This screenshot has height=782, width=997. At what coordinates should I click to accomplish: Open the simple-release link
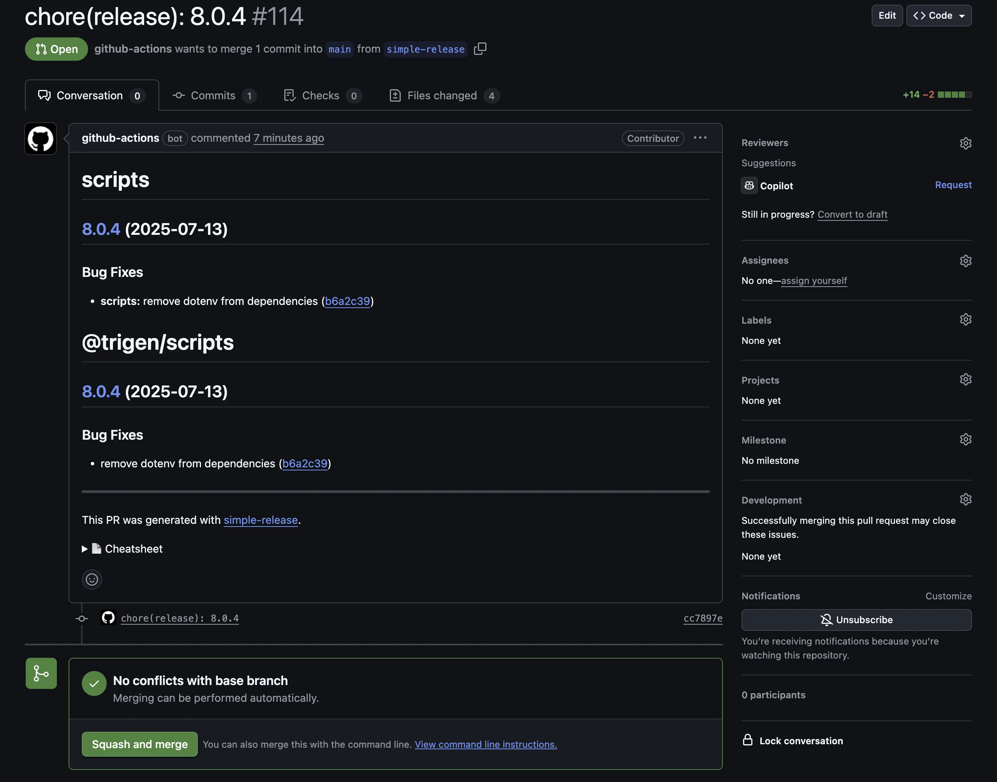[x=261, y=520]
